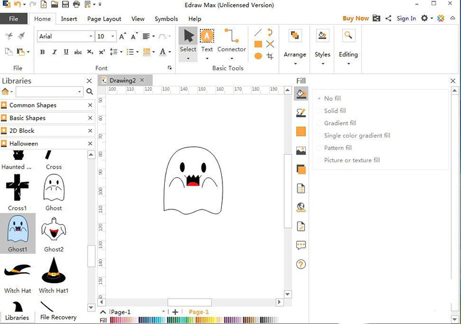The image size is (461, 324).
Task: Click Sign In button
Action: click(406, 18)
